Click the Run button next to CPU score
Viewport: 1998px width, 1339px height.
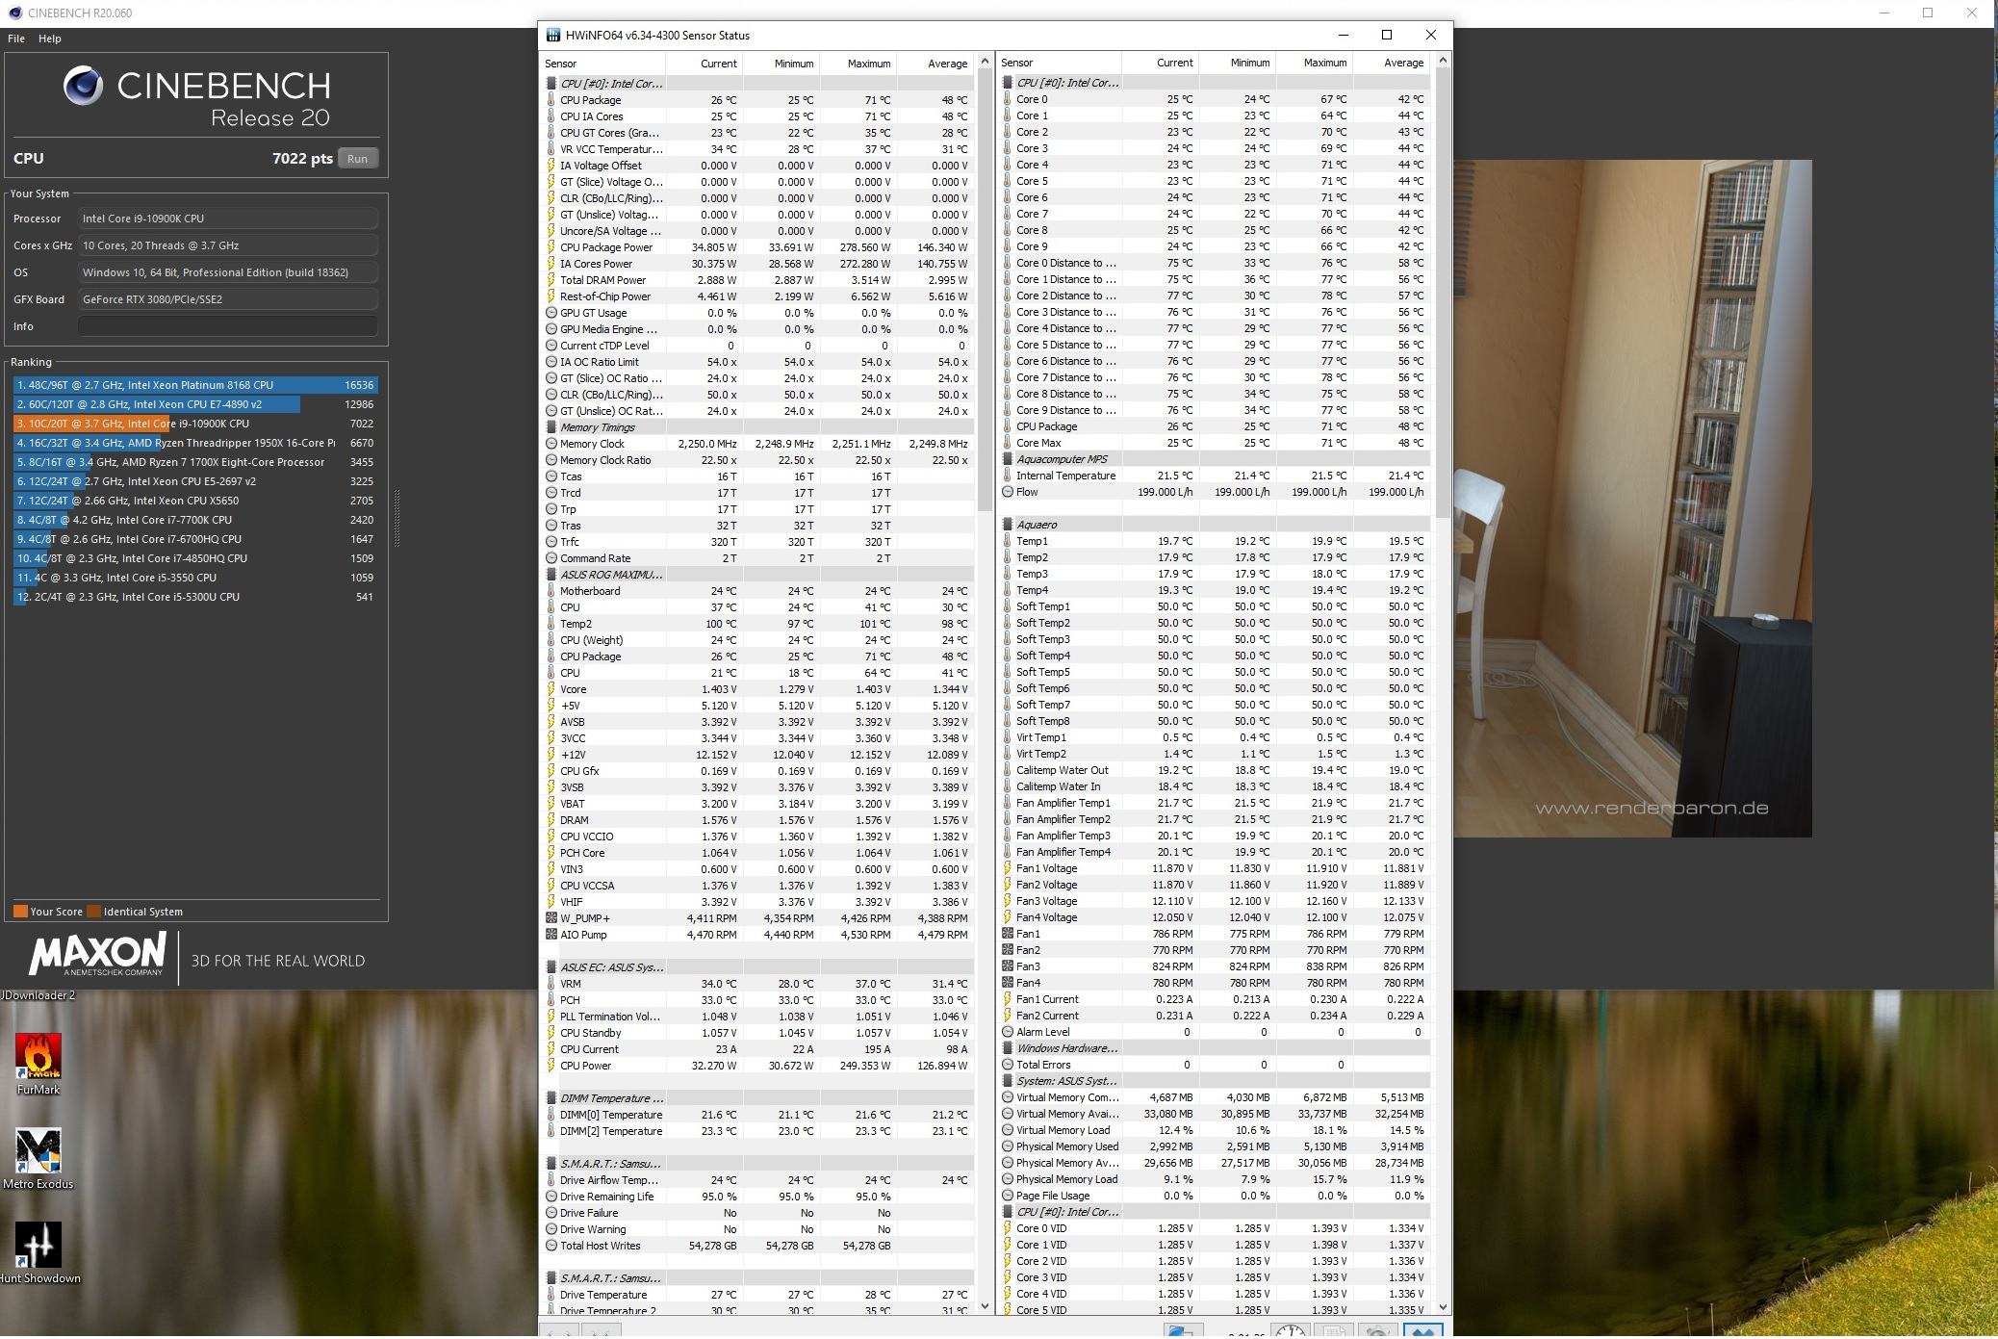[x=357, y=159]
